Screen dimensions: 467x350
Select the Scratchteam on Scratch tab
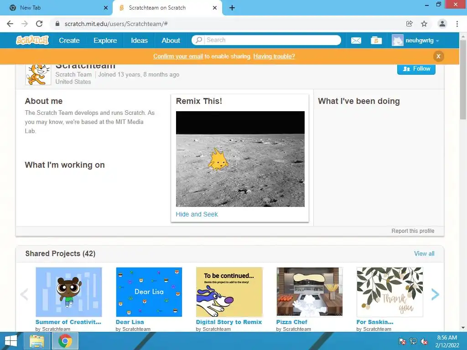tap(167, 8)
